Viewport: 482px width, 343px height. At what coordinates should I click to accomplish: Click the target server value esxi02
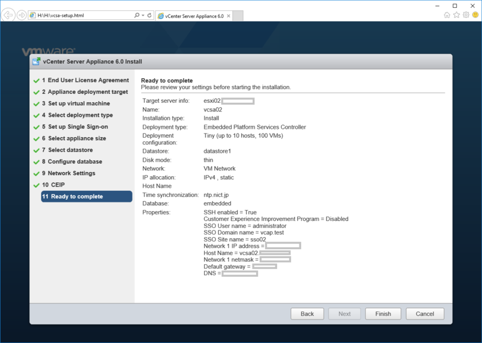click(212, 100)
